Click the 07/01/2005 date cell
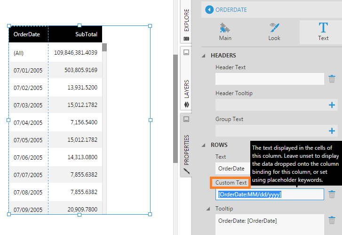The image size is (342, 235). coord(28,70)
